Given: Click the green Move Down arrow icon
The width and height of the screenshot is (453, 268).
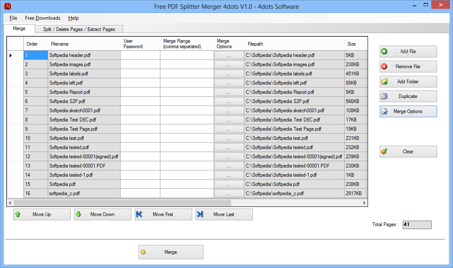Looking at the screenshot, I should pos(78,214).
